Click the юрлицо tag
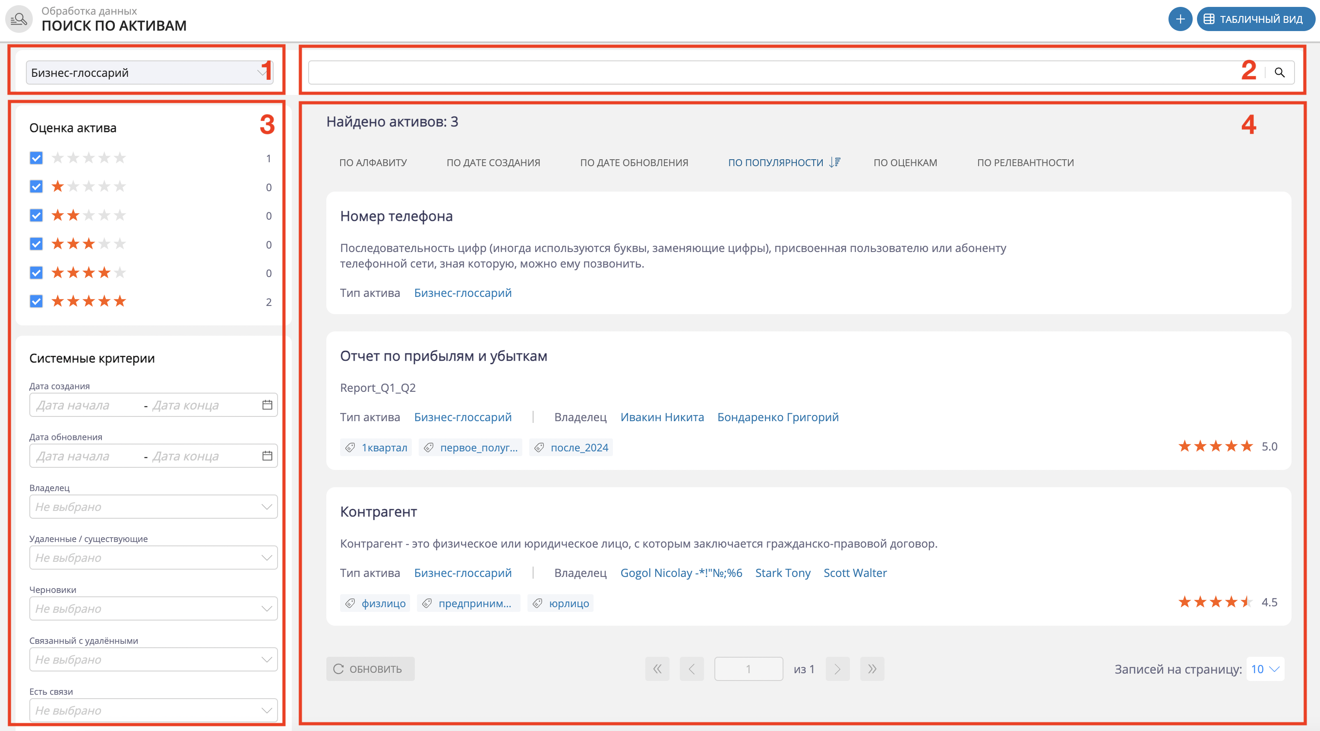 click(561, 603)
